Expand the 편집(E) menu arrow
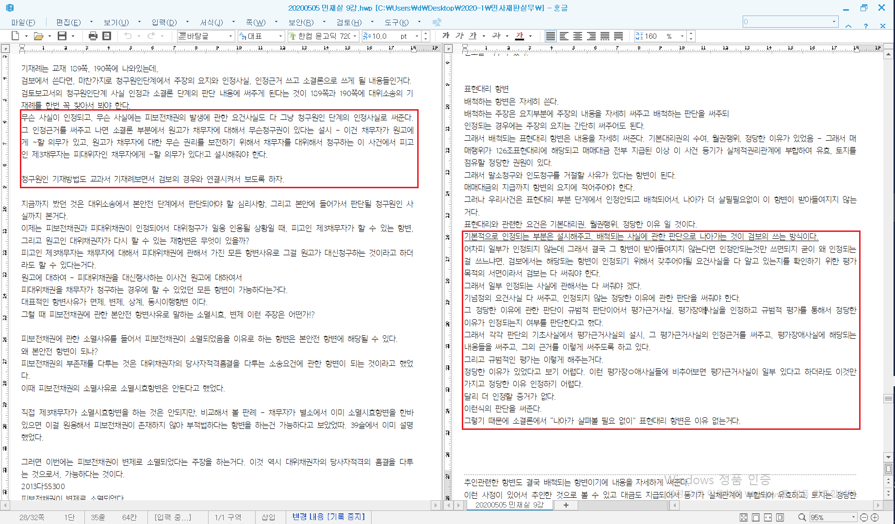Image resolution: width=895 pixels, height=524 pixels. [91, 22]
